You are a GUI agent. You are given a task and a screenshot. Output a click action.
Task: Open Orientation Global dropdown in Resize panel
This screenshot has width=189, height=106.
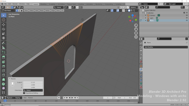pos(33,90)
